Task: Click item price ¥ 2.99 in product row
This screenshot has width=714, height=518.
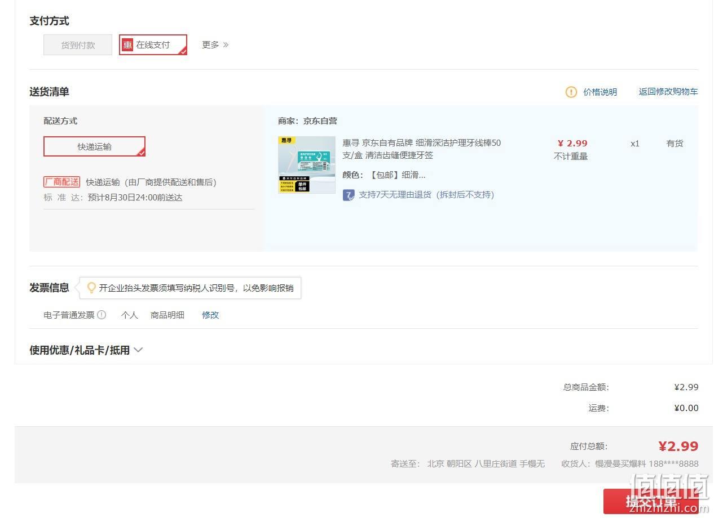Action: coord(572,143)
